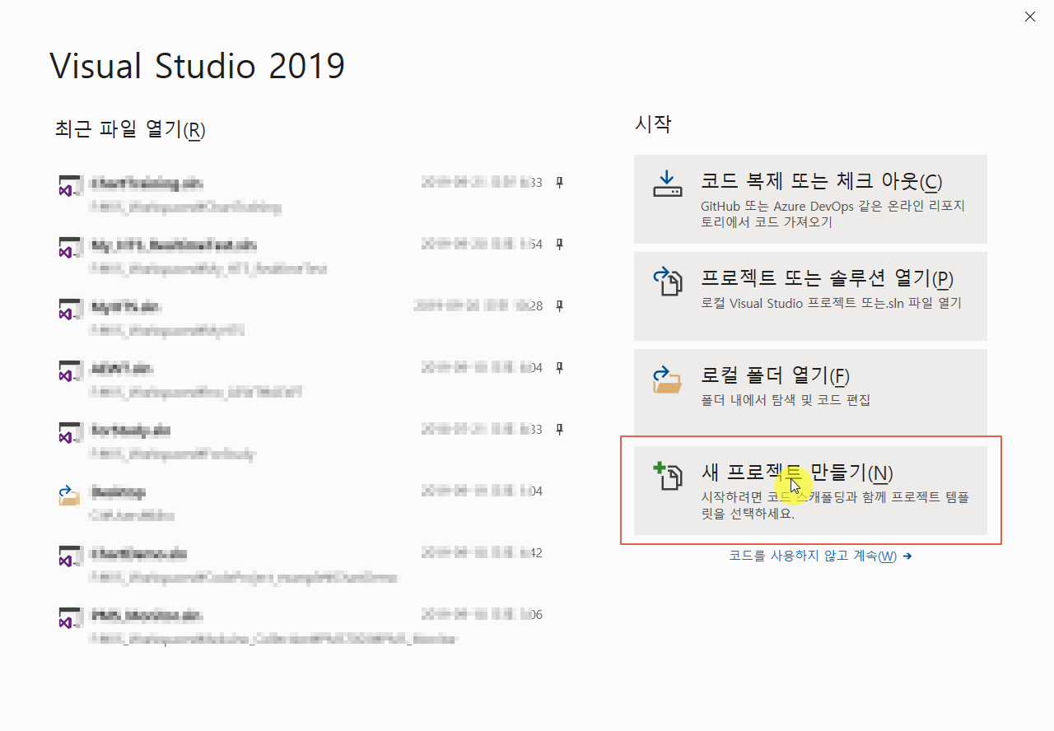Image resolution: width=1054 pixels, height=731 pixels.
Task: Select 코드 복제 또는 체크 아웃(C)
Action: point(810,199)
